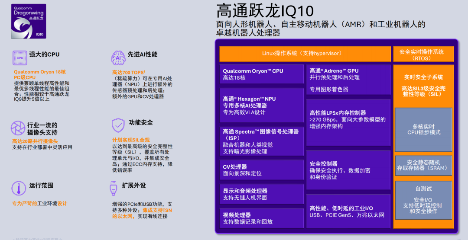Click text 专用图形着色器

pos(329,90)
